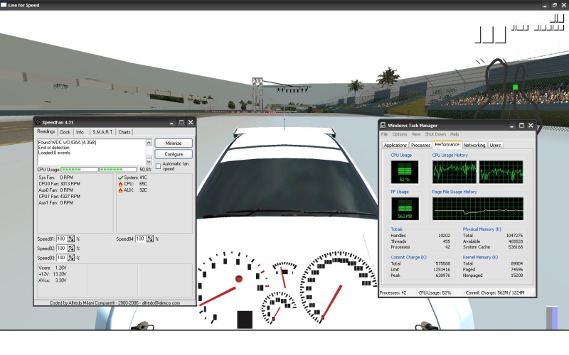
Task: Step the Speed01 value spinner
Action: click(71, 239)
